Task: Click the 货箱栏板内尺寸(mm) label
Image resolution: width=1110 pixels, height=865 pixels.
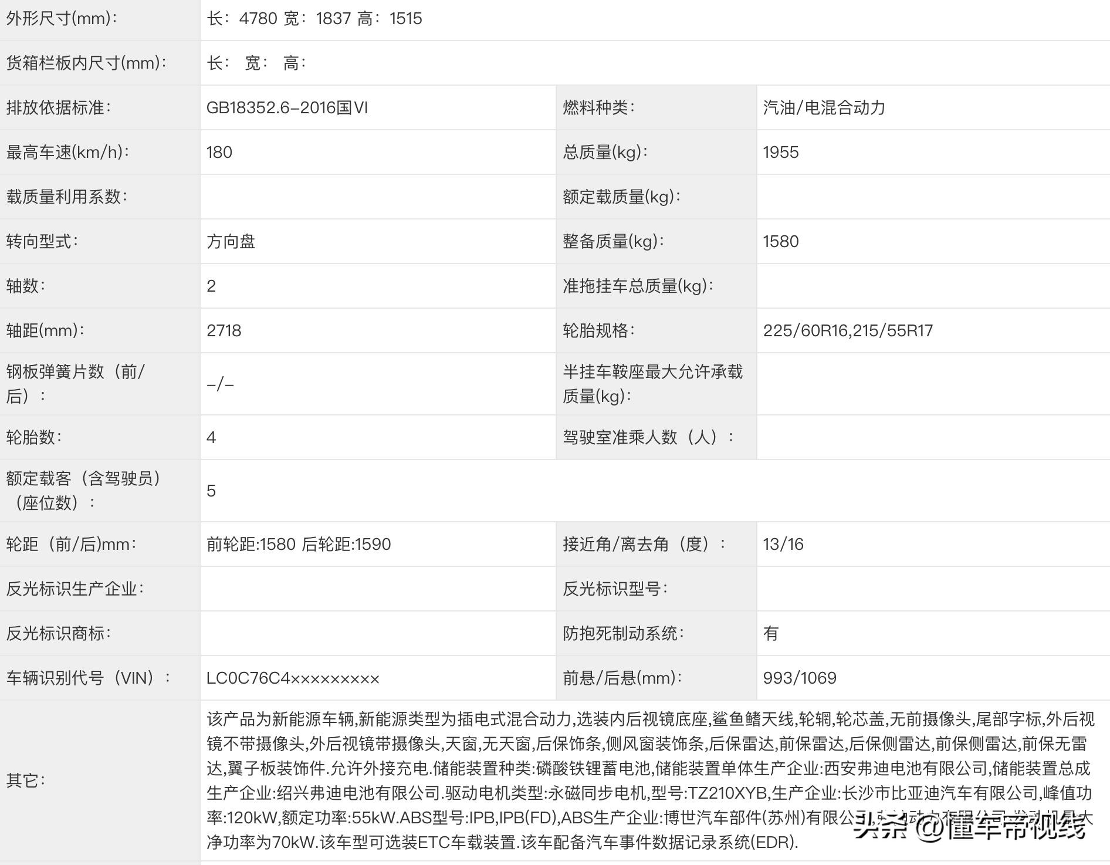Action: [86, 63]
